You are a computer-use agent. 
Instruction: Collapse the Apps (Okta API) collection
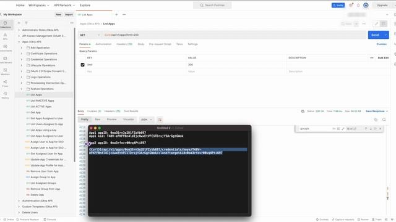pos(19,42)
